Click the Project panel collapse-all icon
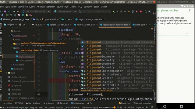The width and height of the screenshot is (195, 109). 24,25
